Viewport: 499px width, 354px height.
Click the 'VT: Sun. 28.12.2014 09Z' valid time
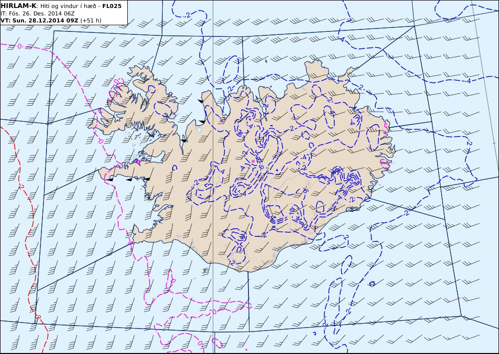(39, 20)
